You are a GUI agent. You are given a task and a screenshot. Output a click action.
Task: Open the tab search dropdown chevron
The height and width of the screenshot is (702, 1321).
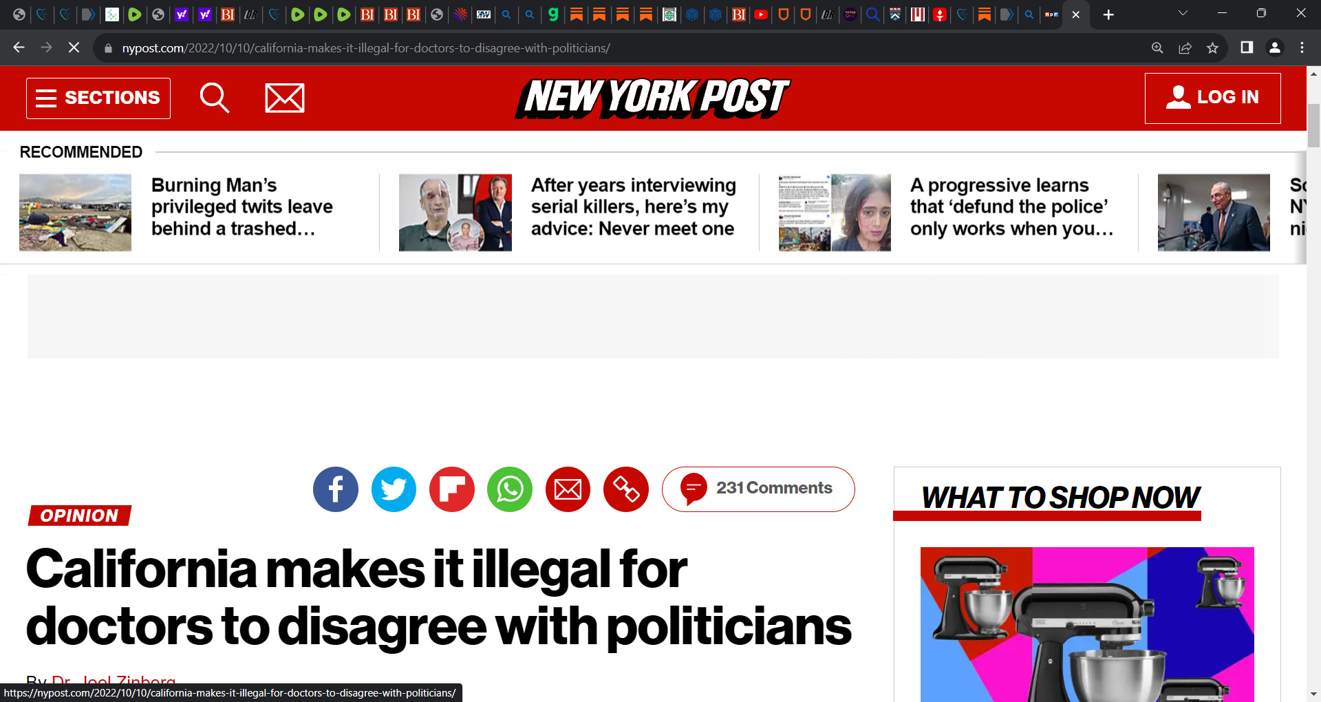(x=1183, y=13)
